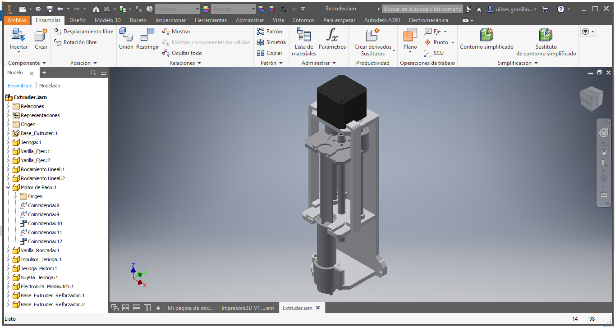
Task: Click the Help question mark button
Action: point(561,9)
